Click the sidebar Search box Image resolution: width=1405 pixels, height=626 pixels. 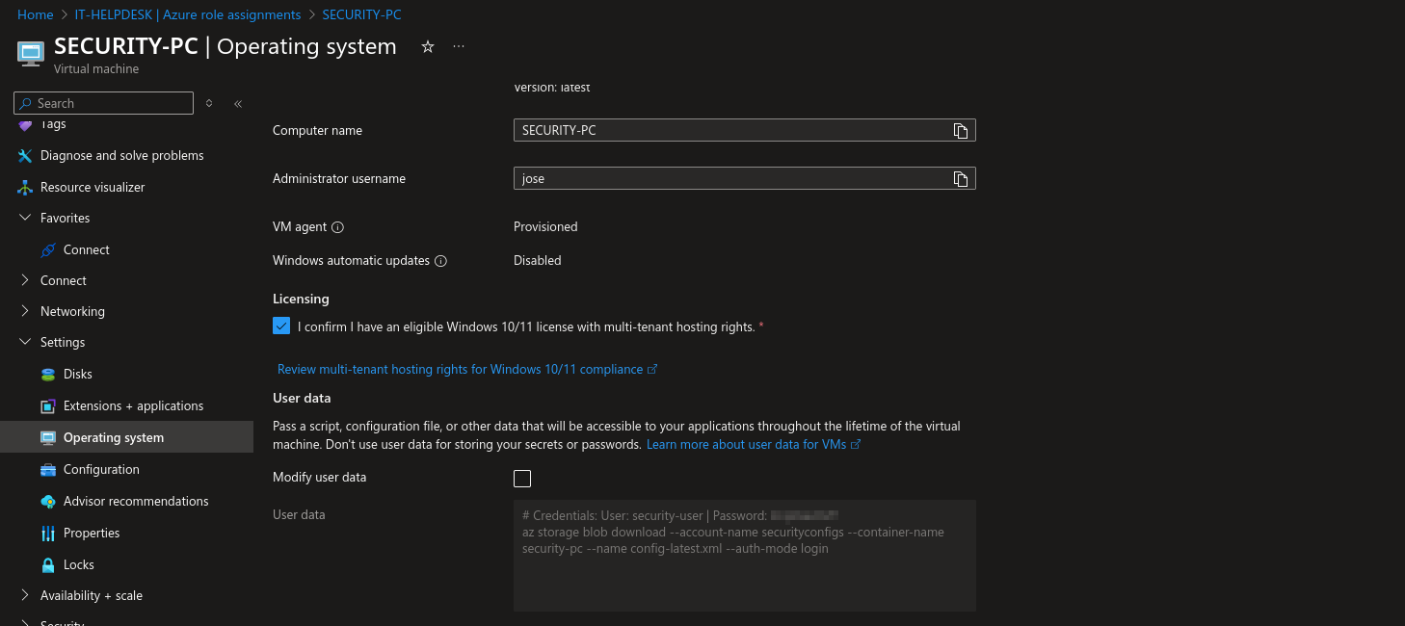(x=104, y=103)
